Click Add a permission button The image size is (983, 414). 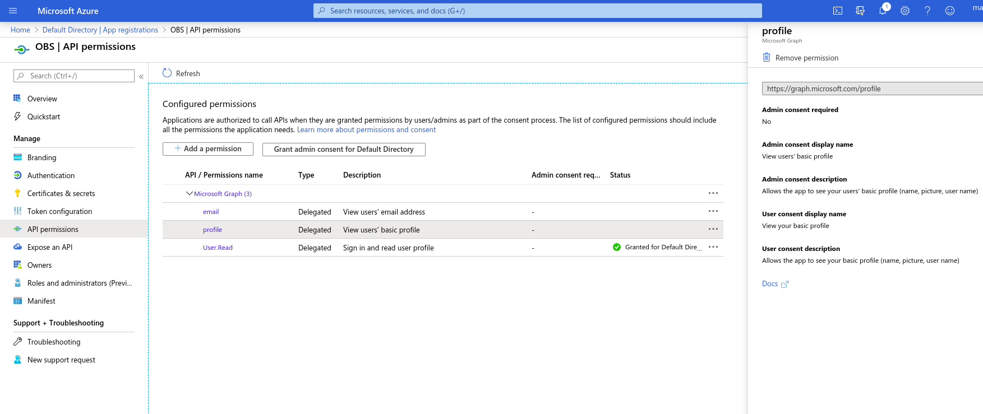tap(208, 149)
